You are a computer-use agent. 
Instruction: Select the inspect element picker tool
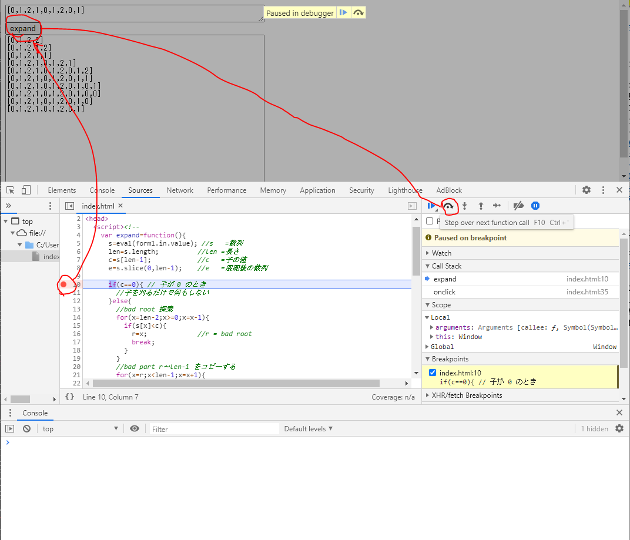pyautogui.click(x=11, y=190)
